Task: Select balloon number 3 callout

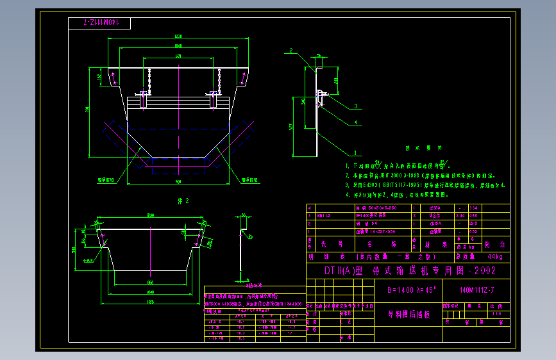Action: pyautogui.click(x=356, y=106)
